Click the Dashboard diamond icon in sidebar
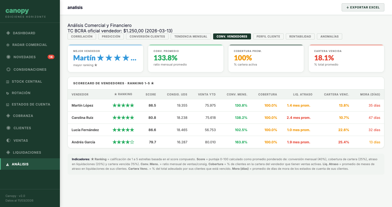Screen dimensions: 392x207 click(8, 33)
